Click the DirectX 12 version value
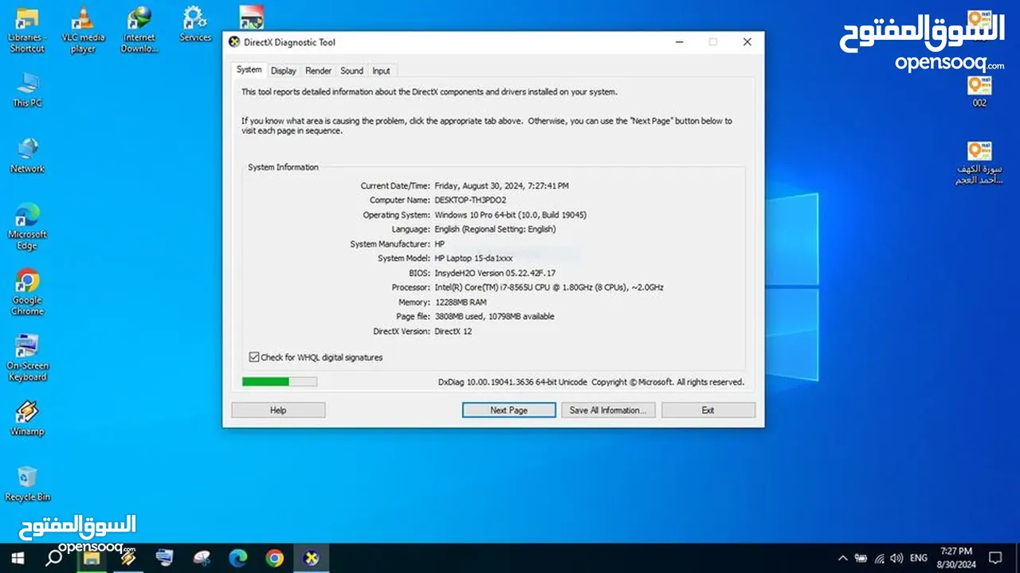1020x573 pixels. [x=453, y=331]
